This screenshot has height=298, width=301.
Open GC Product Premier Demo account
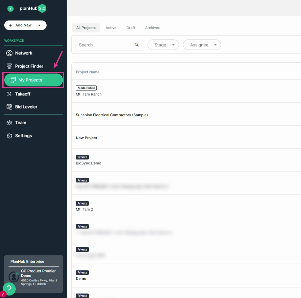tap(38, 273)
